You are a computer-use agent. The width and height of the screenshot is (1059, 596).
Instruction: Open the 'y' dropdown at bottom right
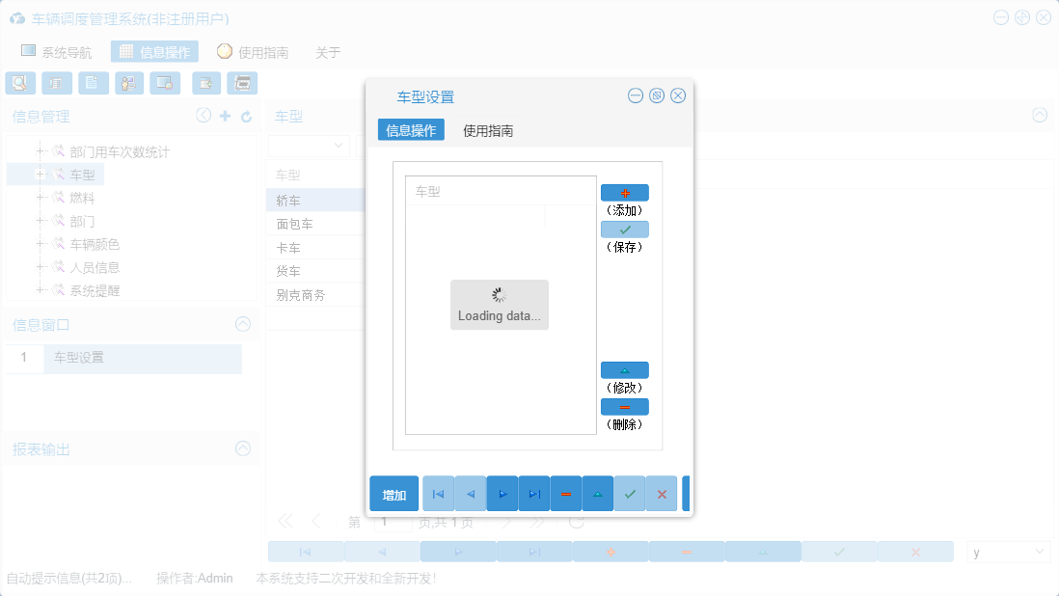1008,551
